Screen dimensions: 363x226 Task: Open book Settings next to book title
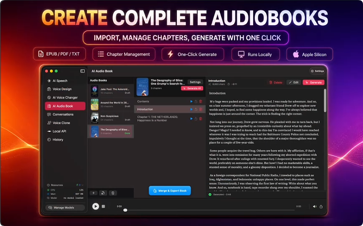(x=195, y=82)
